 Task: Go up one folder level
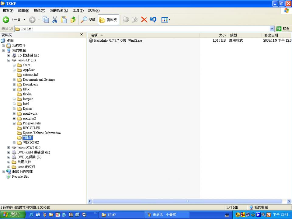[x=73, y=19]
